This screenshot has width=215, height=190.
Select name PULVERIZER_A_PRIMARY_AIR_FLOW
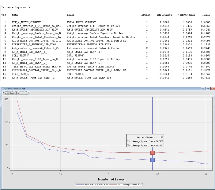(34, 45)
